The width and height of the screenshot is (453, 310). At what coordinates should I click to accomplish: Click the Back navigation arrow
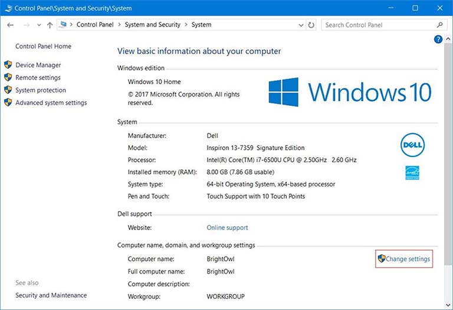11,25
